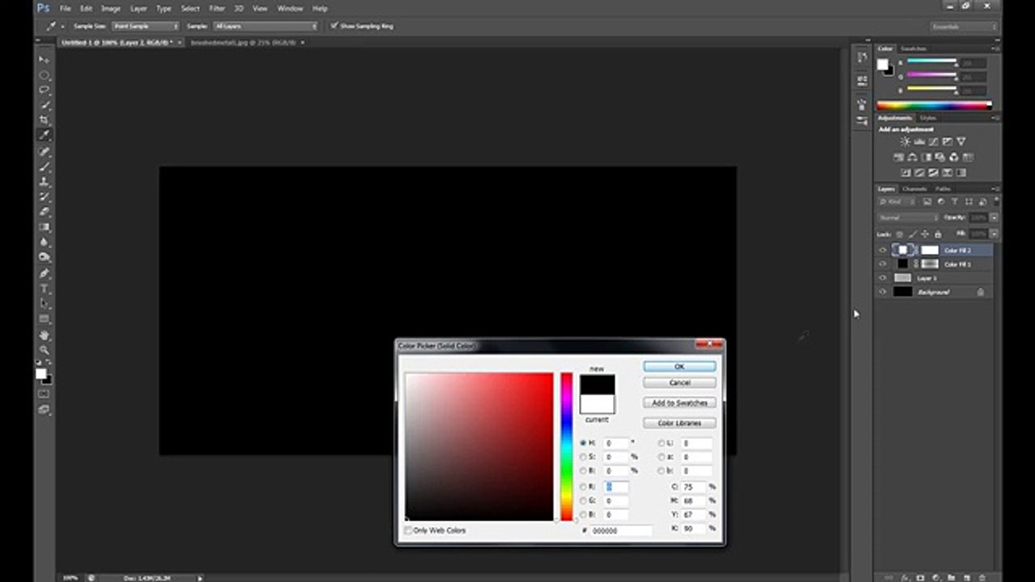Open the Color panel flyout menu
The image size is (1035, 582).
tap(997, 48)
